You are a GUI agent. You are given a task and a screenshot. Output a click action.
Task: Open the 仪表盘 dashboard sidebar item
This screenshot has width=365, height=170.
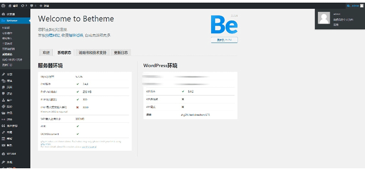coord(15,14)
